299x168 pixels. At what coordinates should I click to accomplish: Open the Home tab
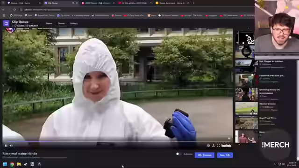click(x=49, y=23)
